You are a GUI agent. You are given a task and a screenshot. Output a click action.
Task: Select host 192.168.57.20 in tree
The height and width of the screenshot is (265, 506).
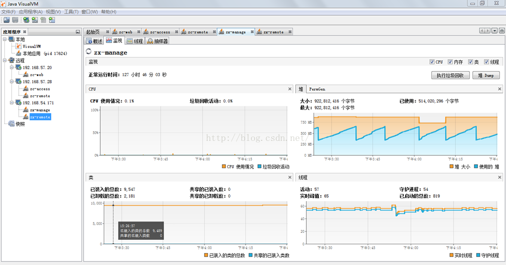[37, 67]
